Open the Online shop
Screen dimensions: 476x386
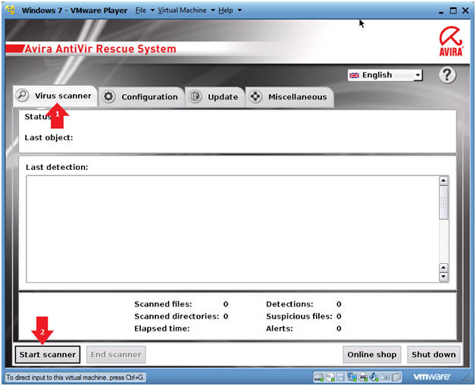pos(372,354)
